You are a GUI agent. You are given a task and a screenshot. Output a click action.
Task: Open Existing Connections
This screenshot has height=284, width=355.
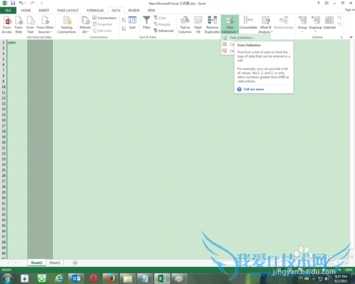coord(67,25)
